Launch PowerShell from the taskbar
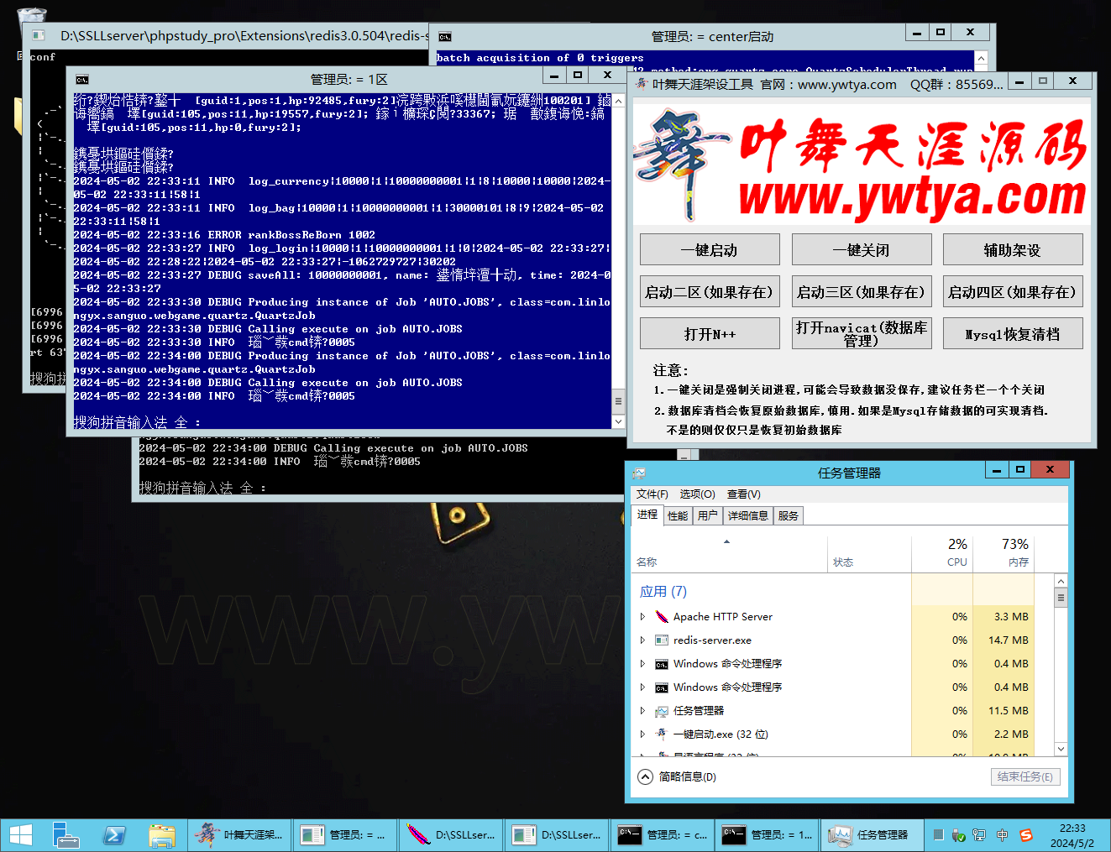The width and height of the screenshot is (1111, 852). [113, 835]
